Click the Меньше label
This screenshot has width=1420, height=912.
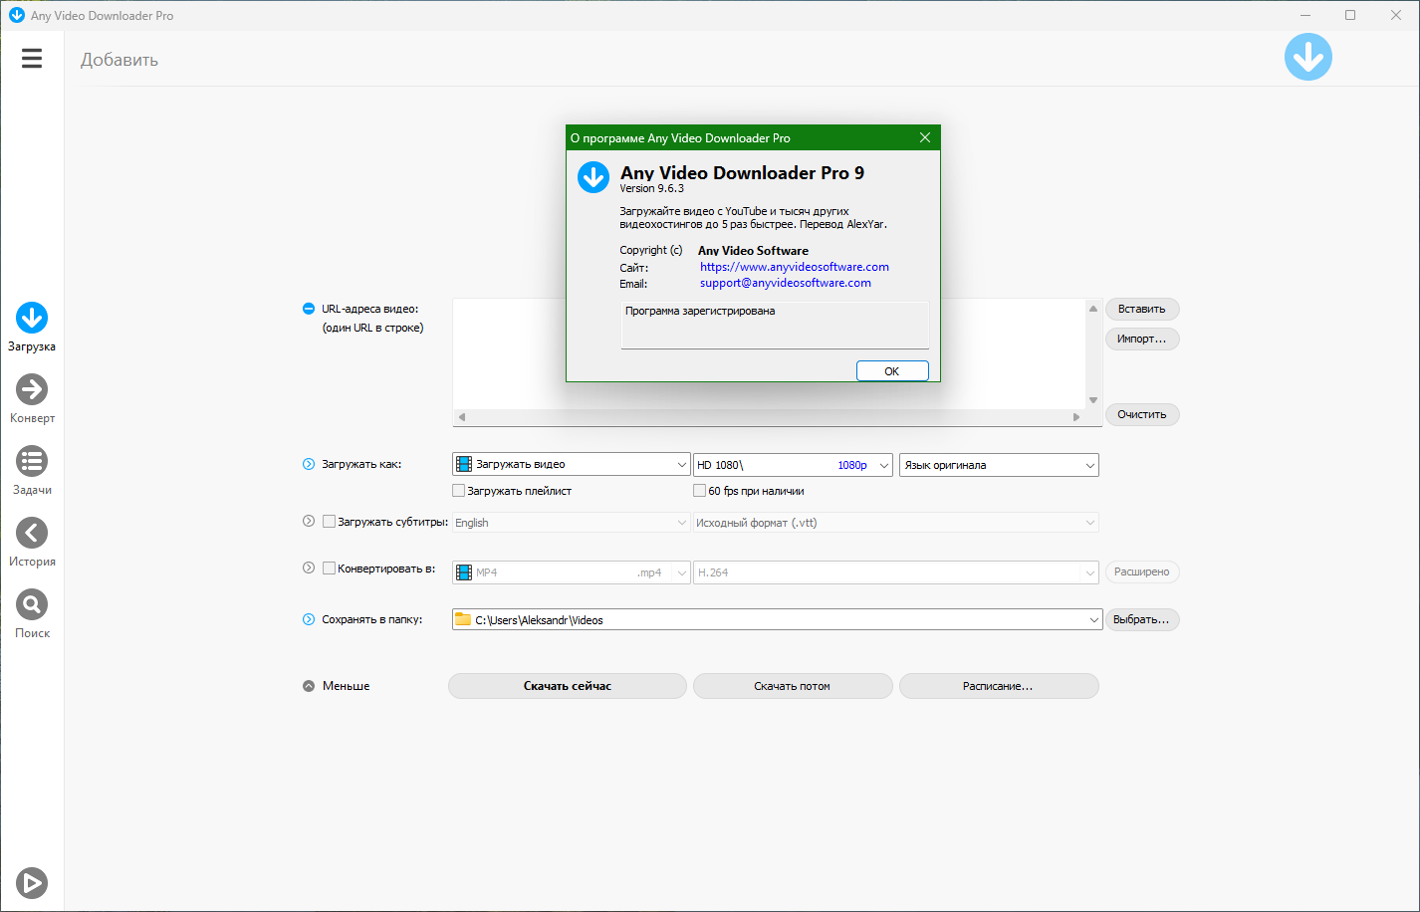tap(347, 686)
